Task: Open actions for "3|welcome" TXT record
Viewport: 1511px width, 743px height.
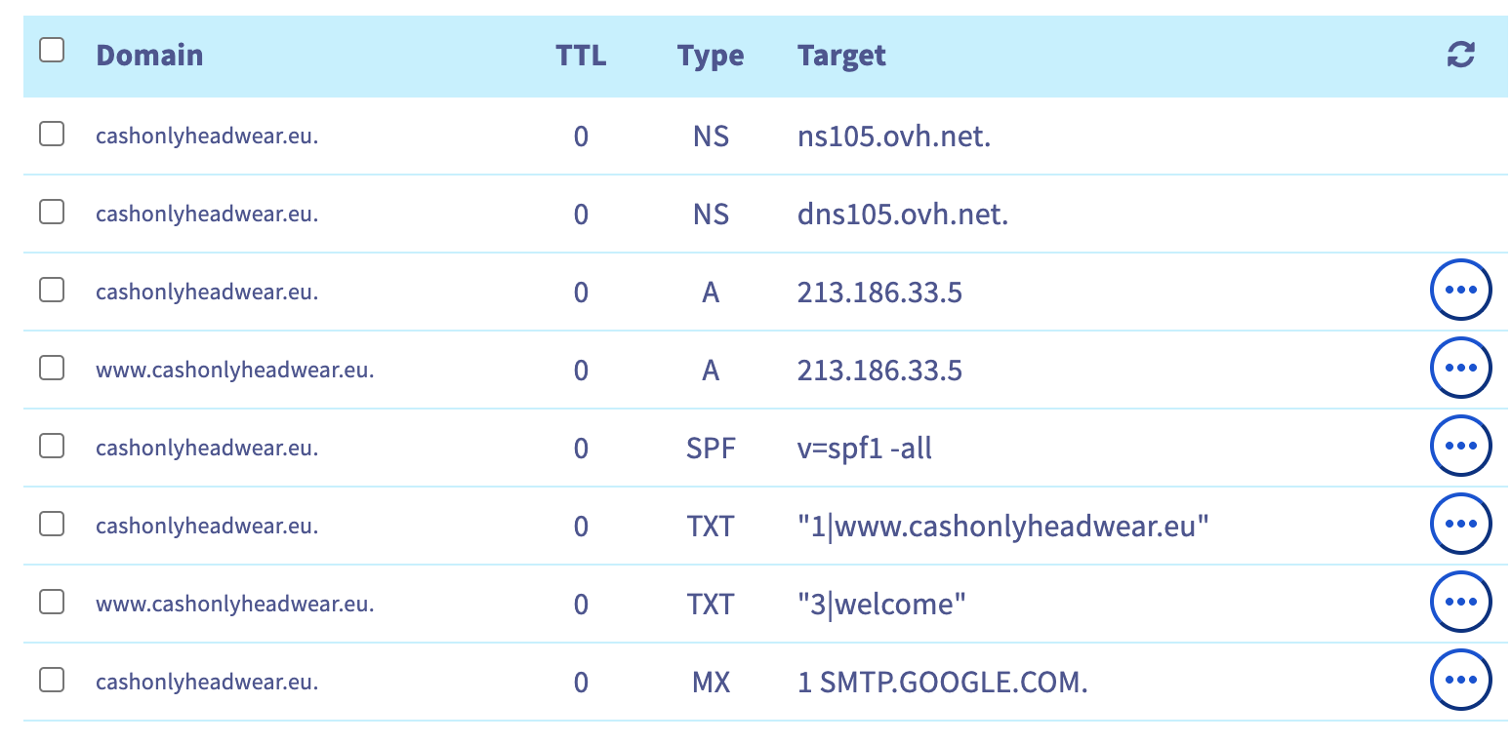Action: pyautogui.click(x=1460, y=603)
